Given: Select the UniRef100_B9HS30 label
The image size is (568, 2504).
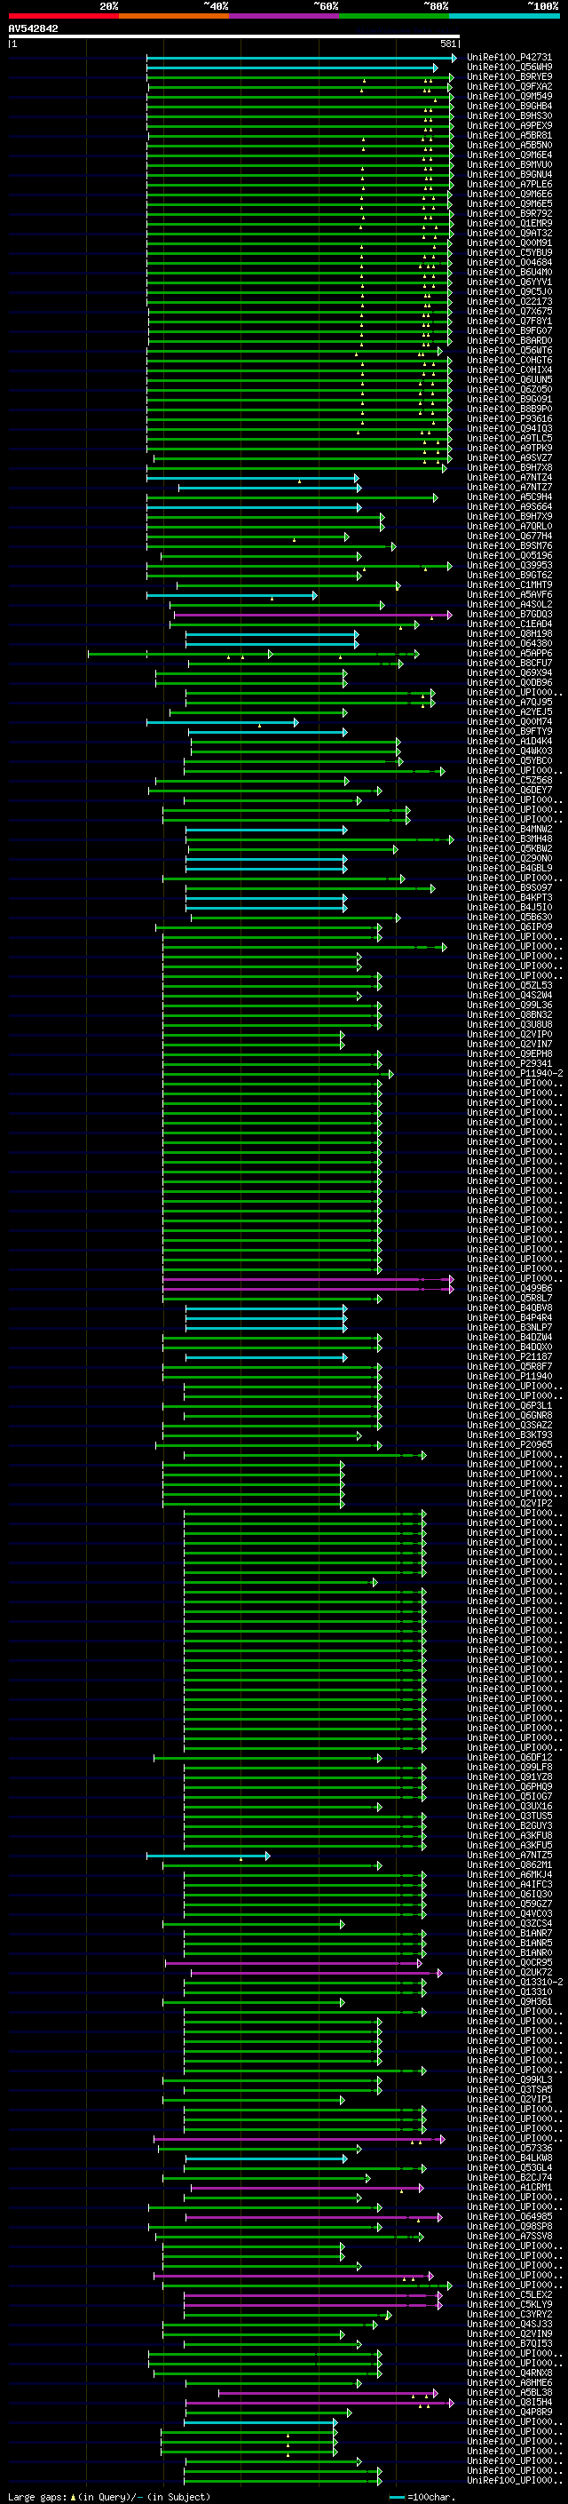Looking at the screenshot, I should point(509,115).
